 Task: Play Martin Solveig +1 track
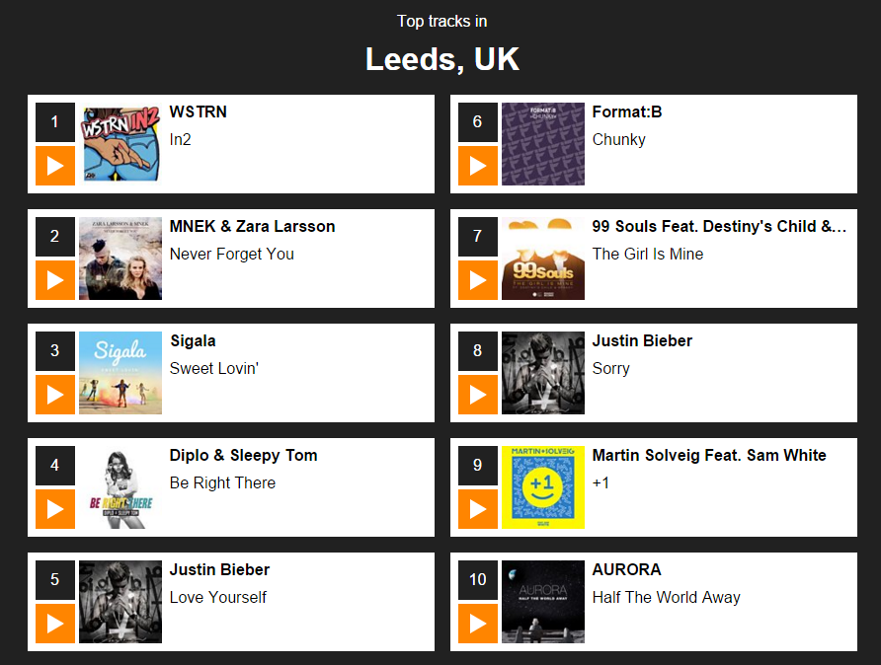point(478,509)
